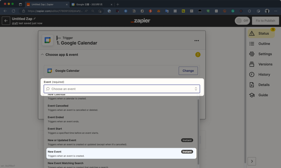Click the back arrow beside Untitled Zap
The width and height of the screenshot is (281, 168).
[x=6, y=21]
